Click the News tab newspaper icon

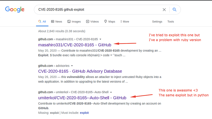click(52, 22)
